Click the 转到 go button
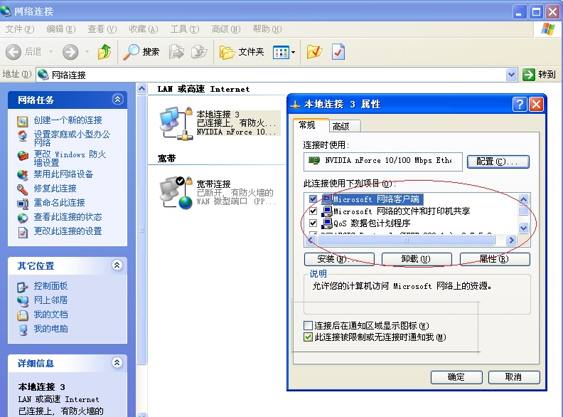The image size is (563, 417). click(x=540, y=75)
